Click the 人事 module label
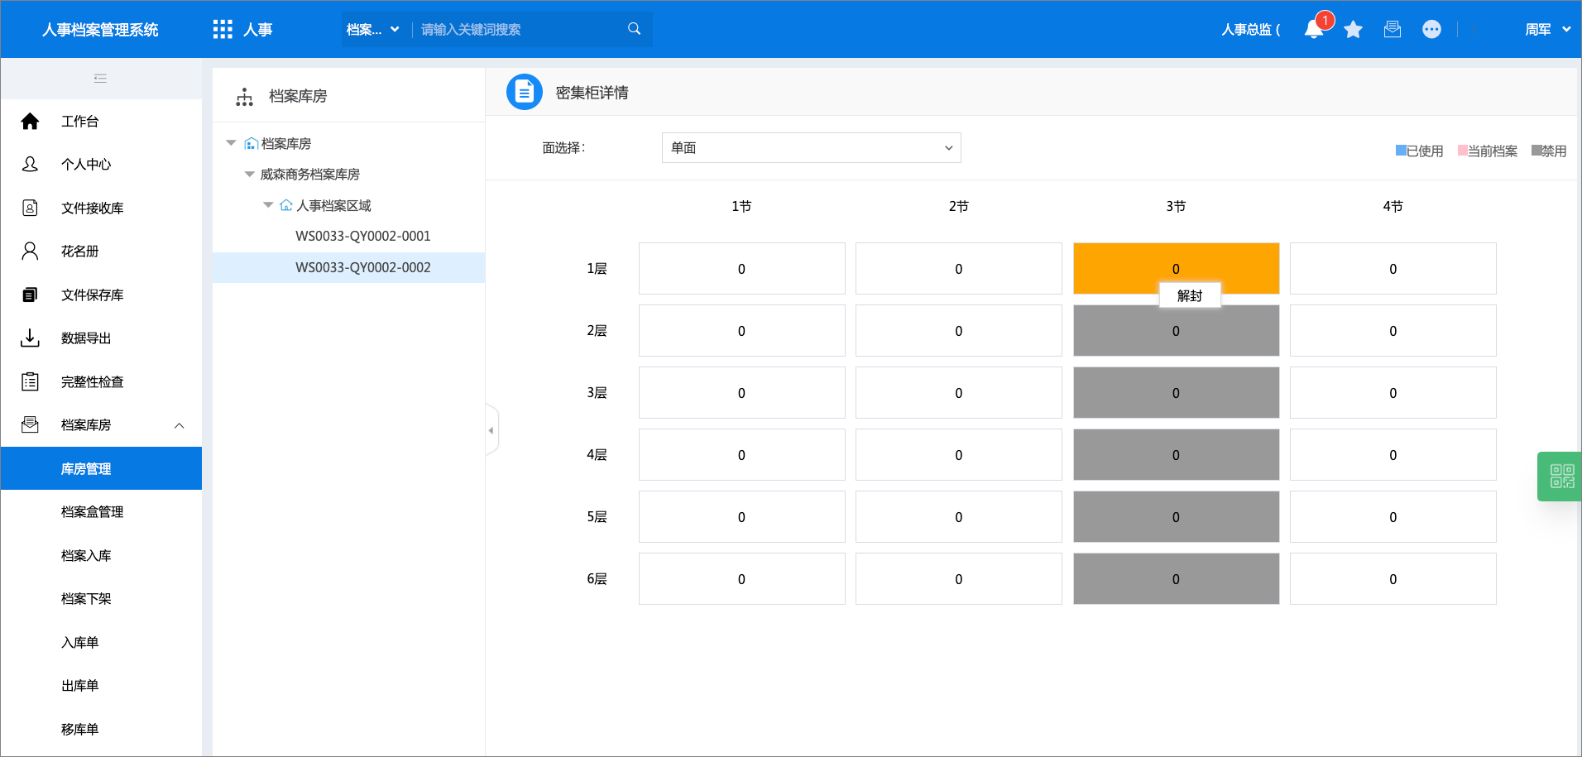Viewport: 1582px width, 757px height. click(x=258, y=30)
